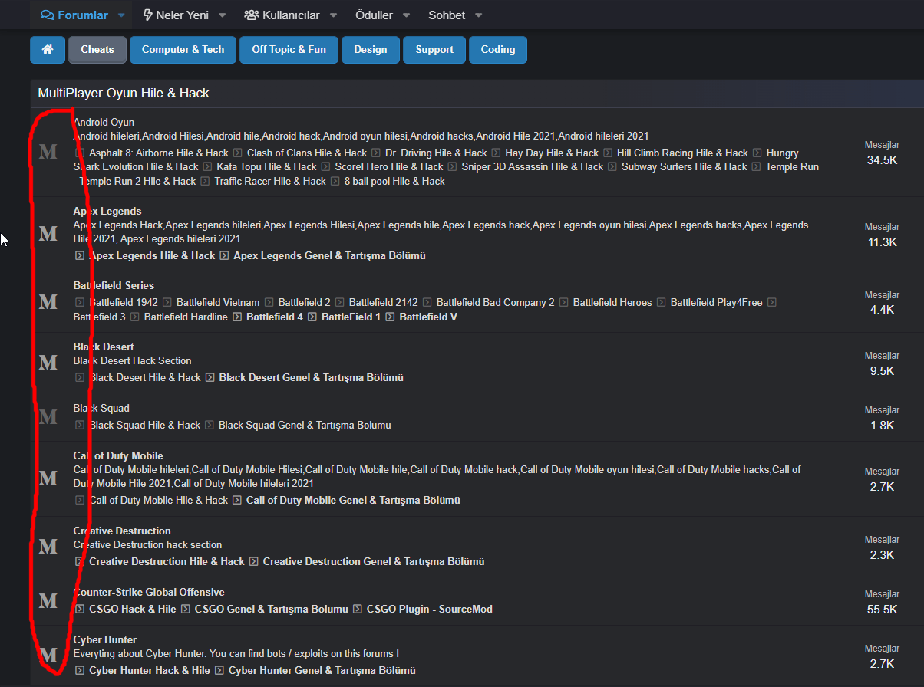Open the Forumlar navigation link

(x=74, y=15)
